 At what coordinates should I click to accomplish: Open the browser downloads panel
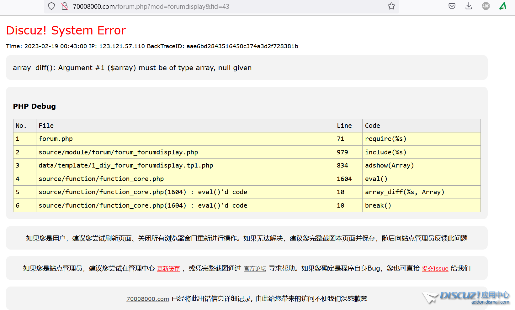coord(469,6)
